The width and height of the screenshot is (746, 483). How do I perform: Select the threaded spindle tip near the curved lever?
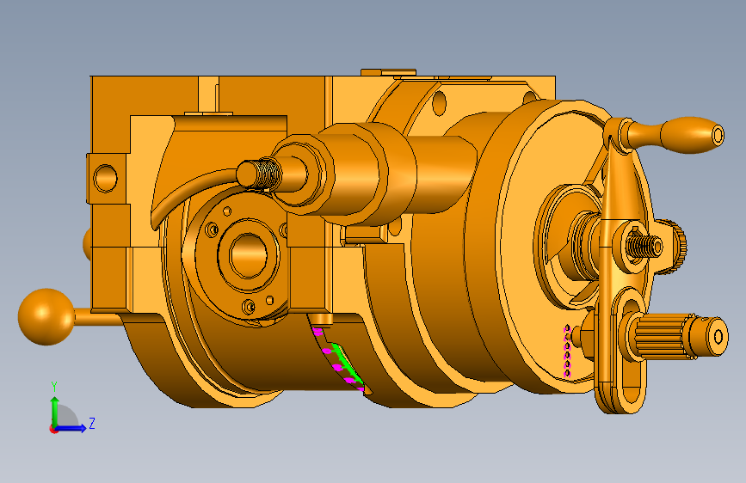(260, 174)
